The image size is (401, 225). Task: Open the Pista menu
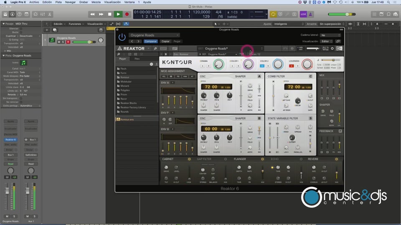[58, 2]
